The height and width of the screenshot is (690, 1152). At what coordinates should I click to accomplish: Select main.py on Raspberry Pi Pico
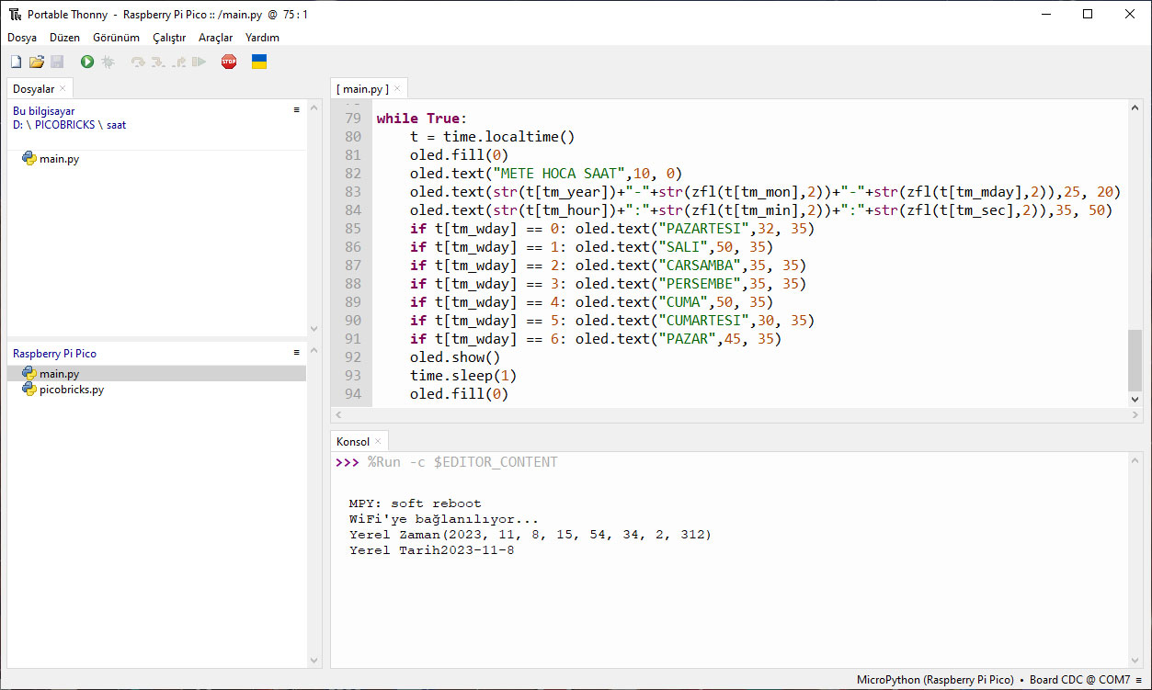pyautogui.click(x=59, y=374)
